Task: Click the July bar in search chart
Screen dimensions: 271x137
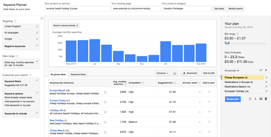Action: point(95,51)
